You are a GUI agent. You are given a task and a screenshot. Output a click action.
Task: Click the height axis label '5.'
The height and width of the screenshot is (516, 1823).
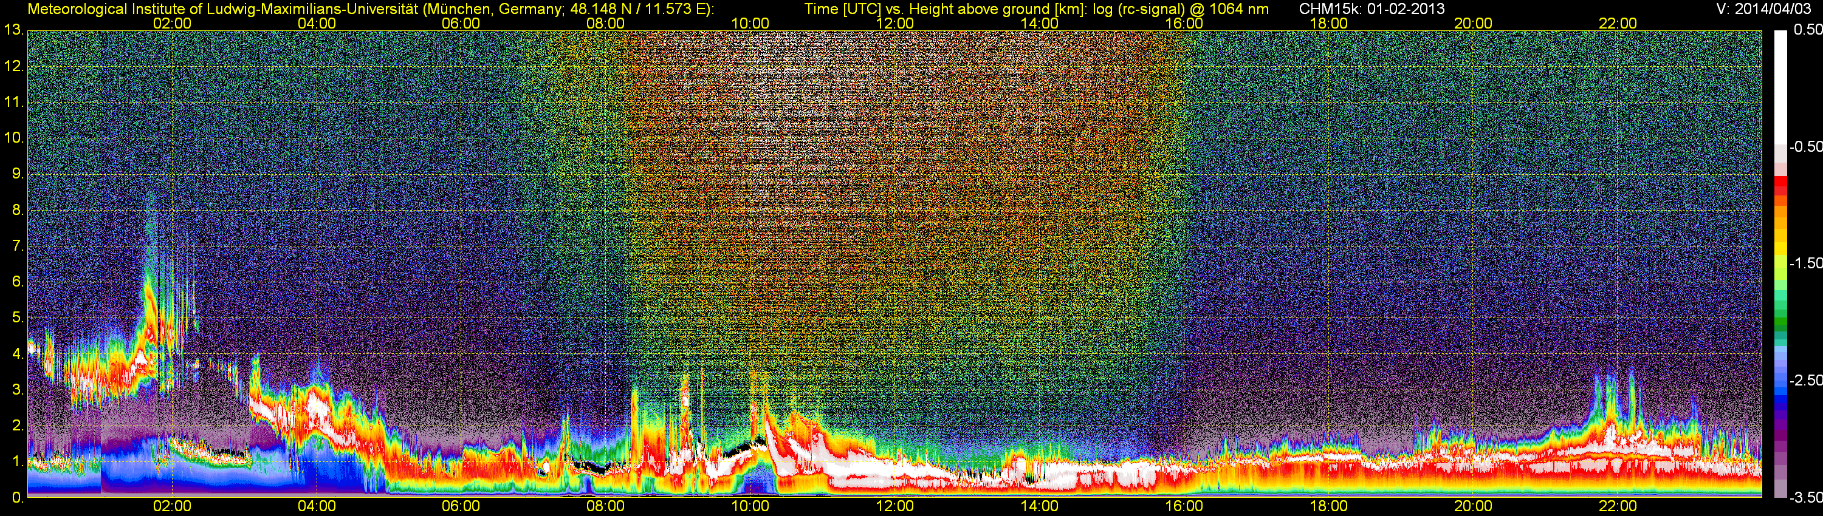pos(17,317)
